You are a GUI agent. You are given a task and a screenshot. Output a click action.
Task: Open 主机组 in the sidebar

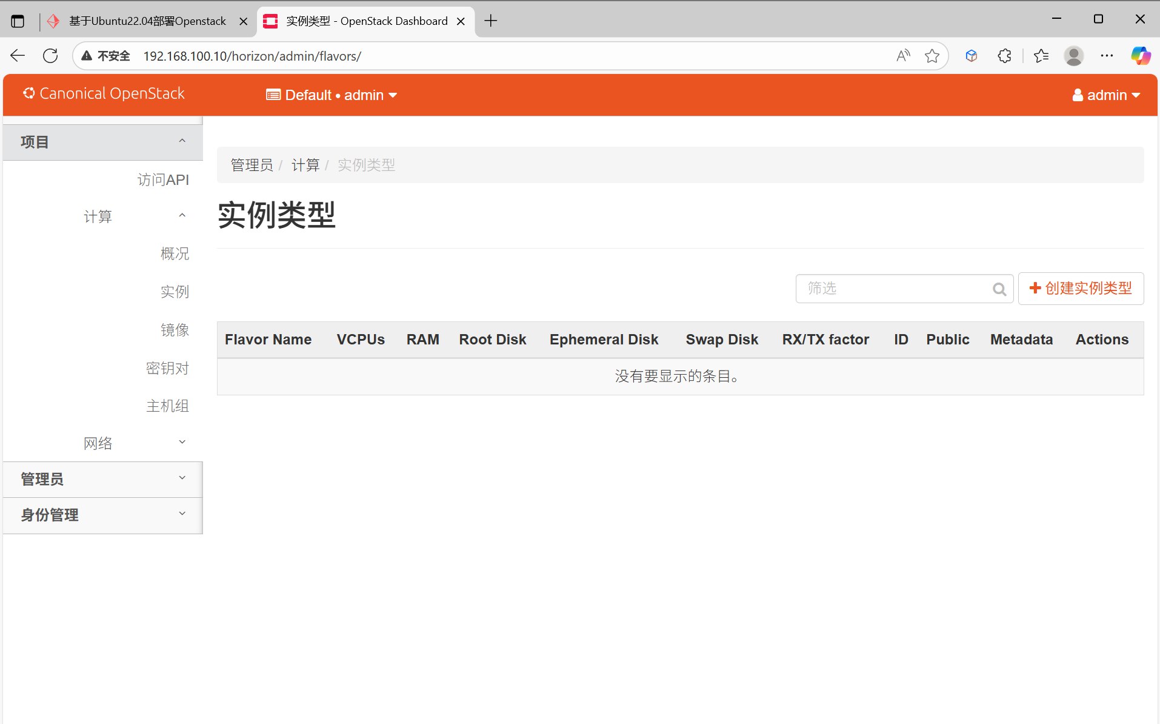(167, 406)
